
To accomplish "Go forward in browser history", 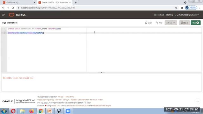I will pyautogui.click(x=8, y=8).
